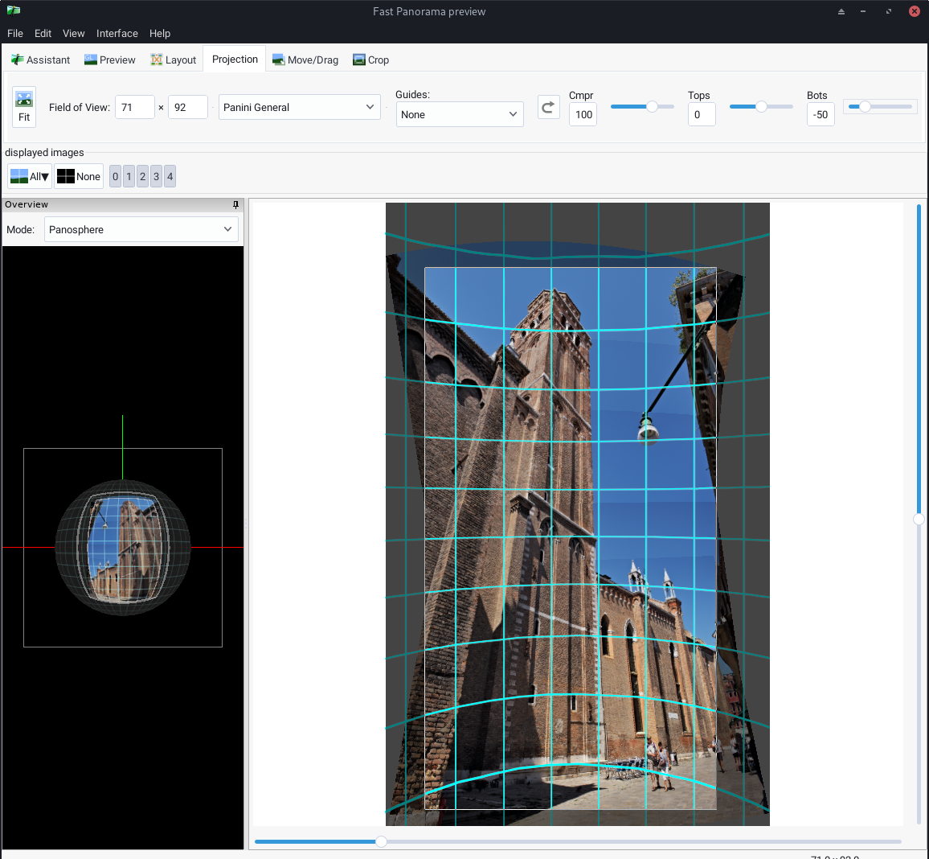Open the Panini General projection dropdown

click(x=299, y=107)
